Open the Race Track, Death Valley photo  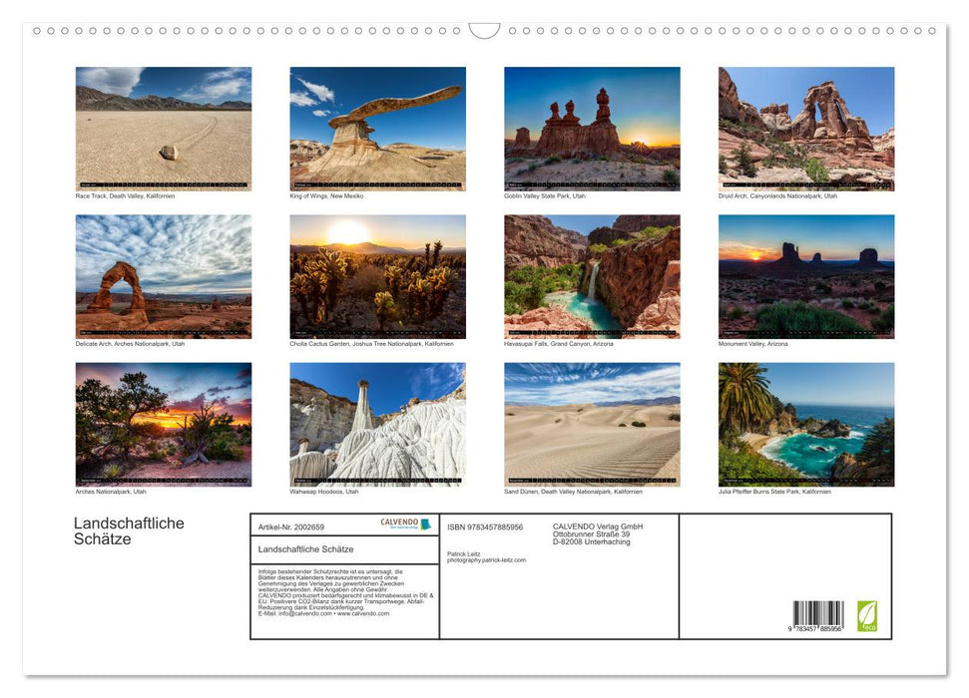tap(164, 129)
